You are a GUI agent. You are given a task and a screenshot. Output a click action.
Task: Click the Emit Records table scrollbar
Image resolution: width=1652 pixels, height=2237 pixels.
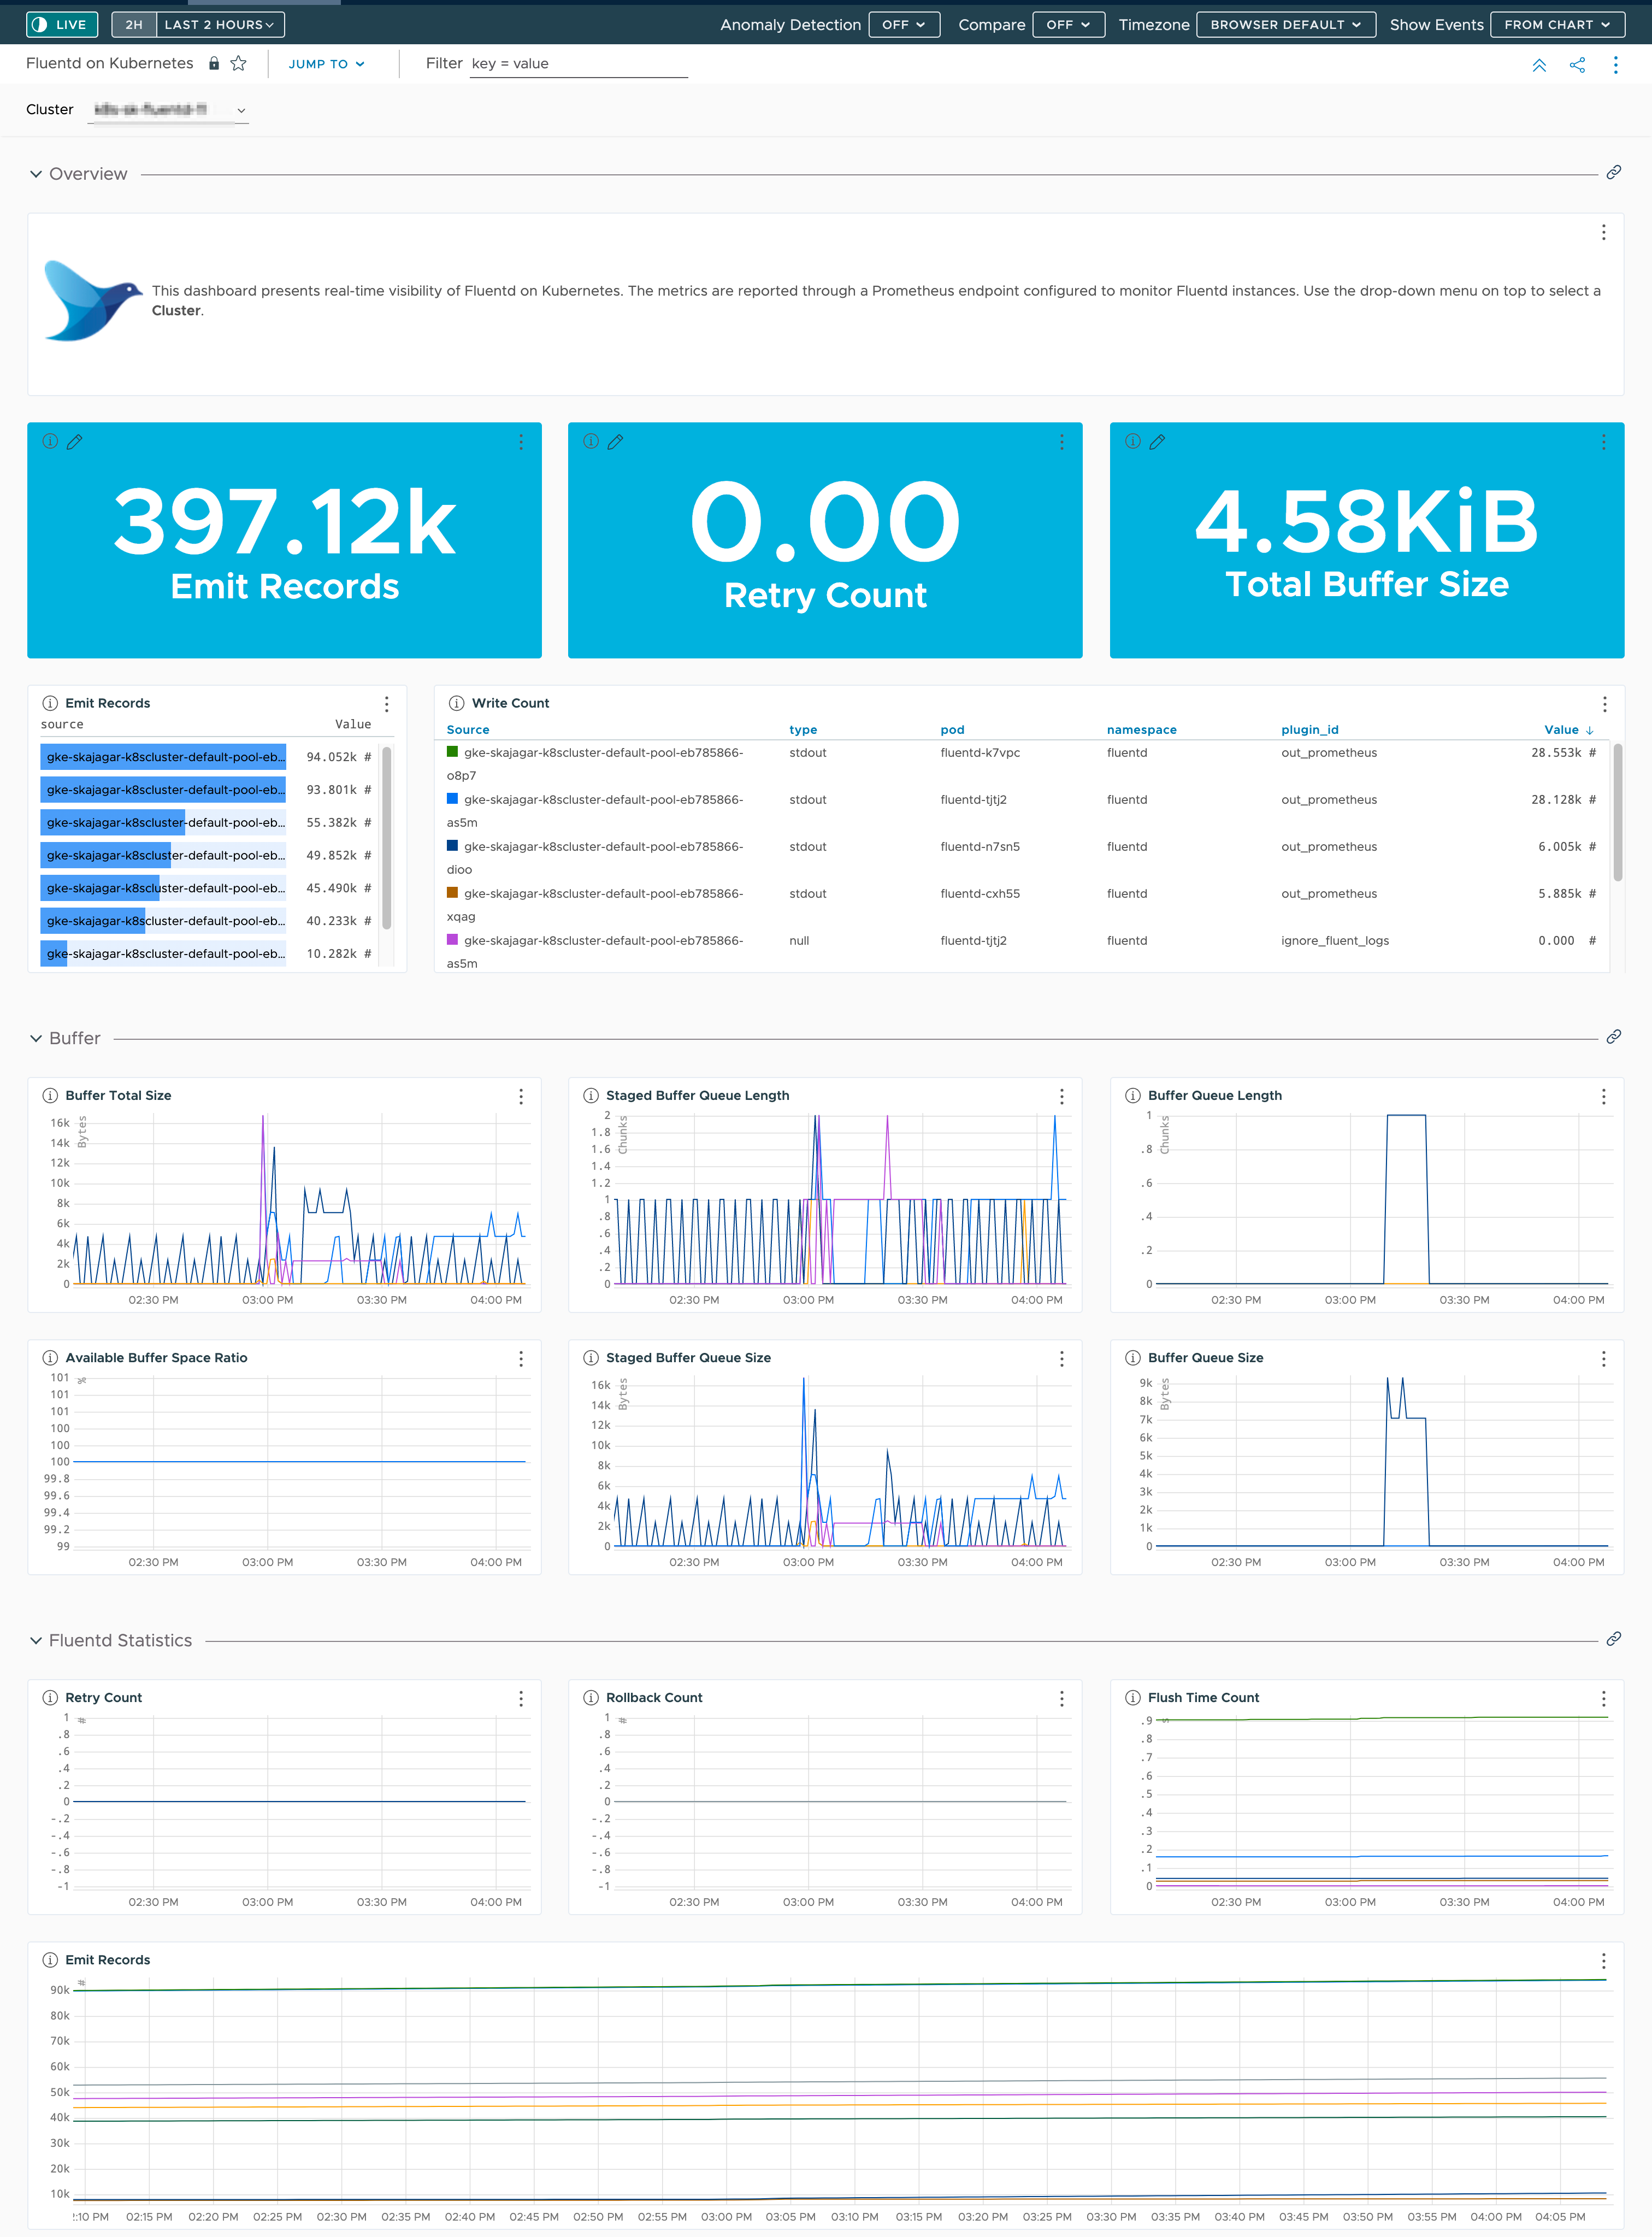[387, 838]
